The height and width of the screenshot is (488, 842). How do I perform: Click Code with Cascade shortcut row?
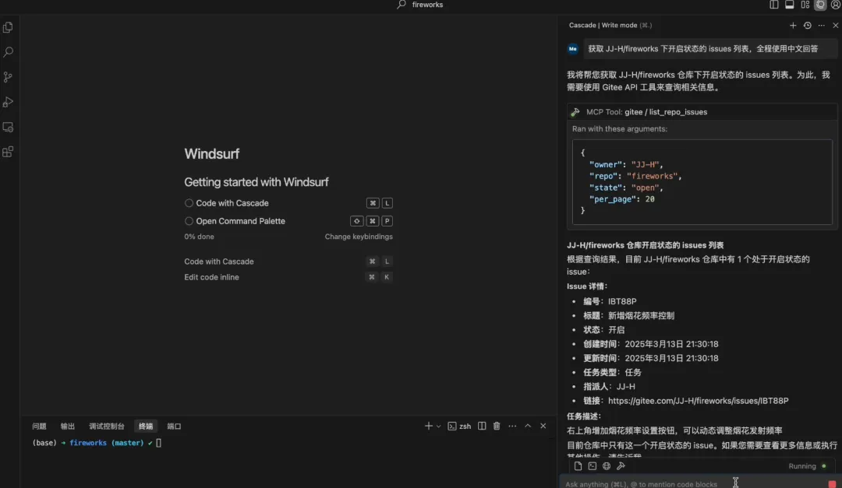pos(288,262)
